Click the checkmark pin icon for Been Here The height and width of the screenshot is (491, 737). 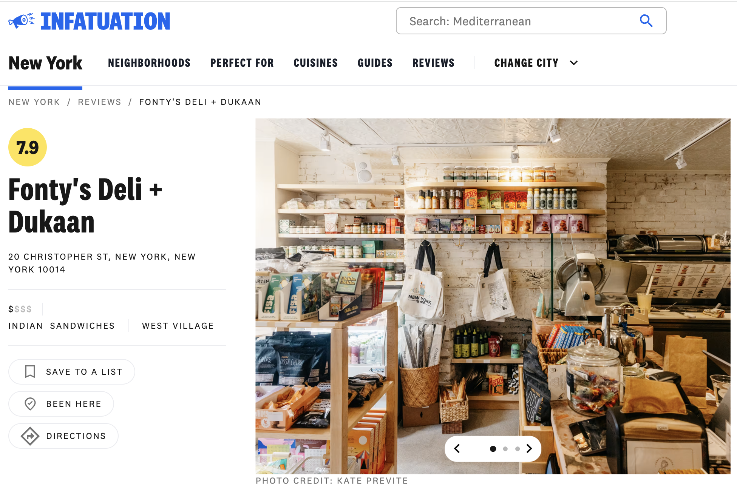point(30,404)
